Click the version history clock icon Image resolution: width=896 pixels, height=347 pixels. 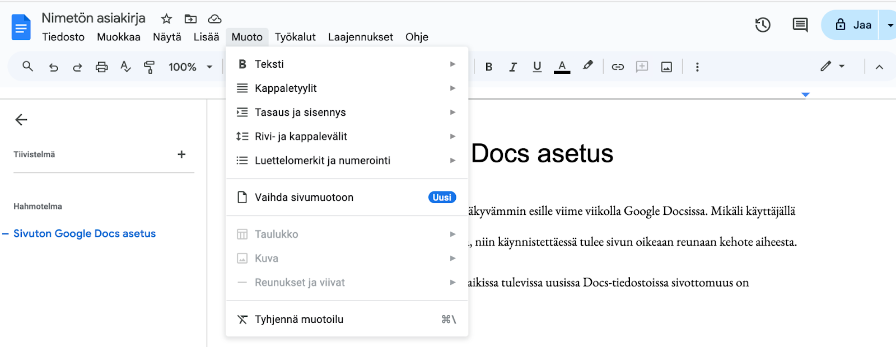(x=763, y=25)
